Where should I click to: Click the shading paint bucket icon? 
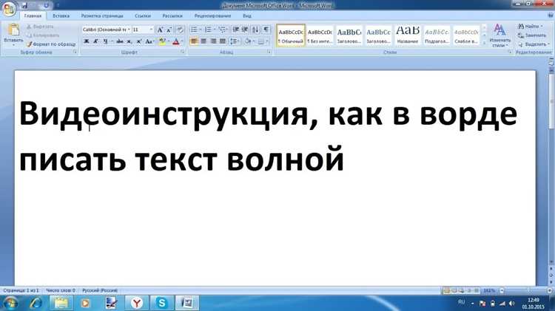pyautogui.click(x=247, y=41)
